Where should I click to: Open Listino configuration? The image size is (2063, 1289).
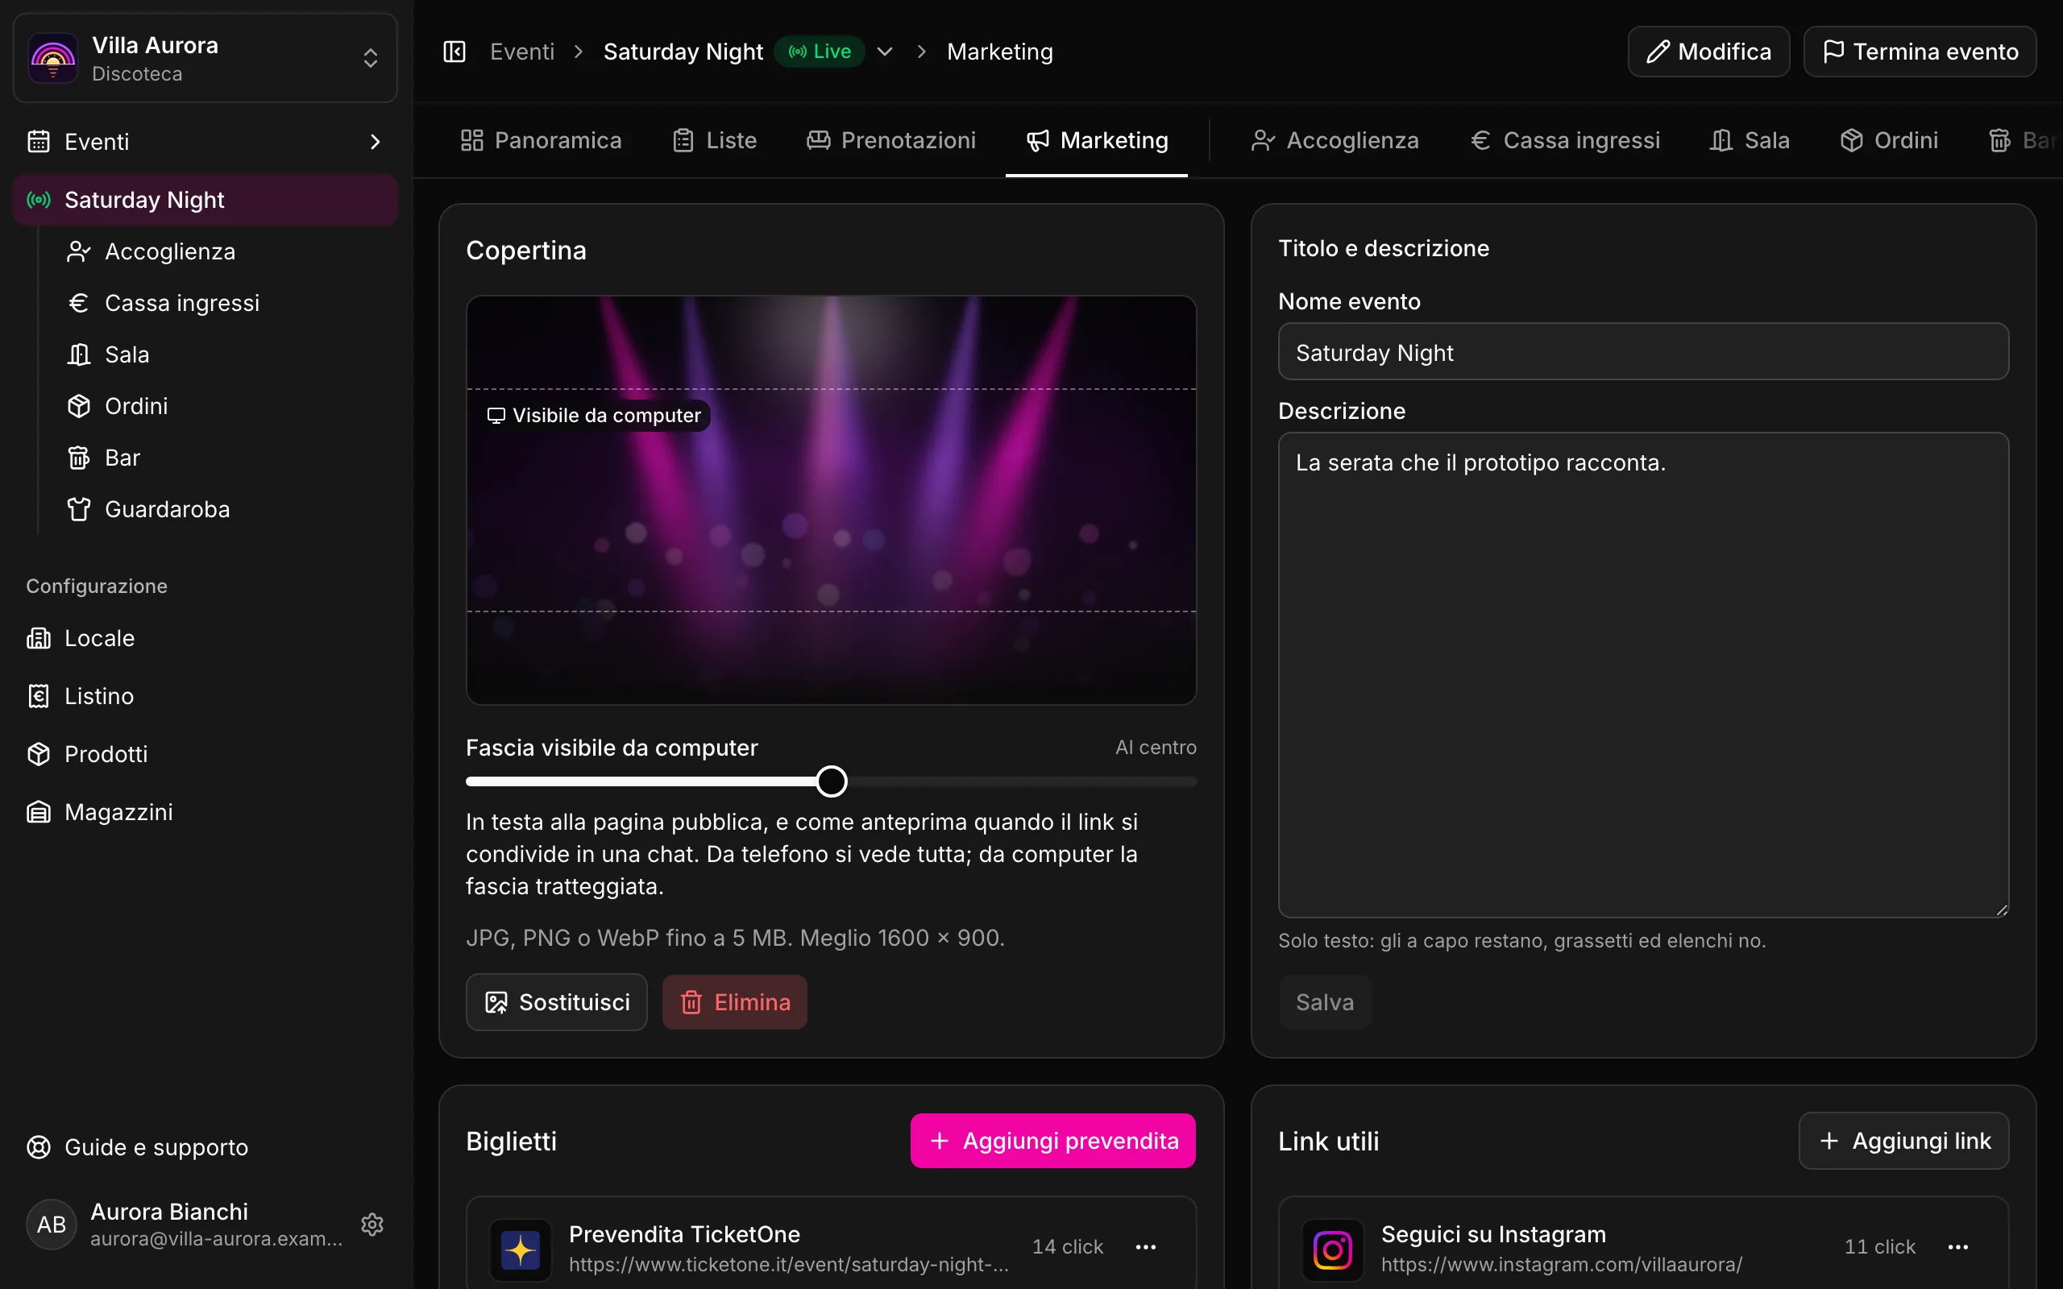(x=205, y=695)
